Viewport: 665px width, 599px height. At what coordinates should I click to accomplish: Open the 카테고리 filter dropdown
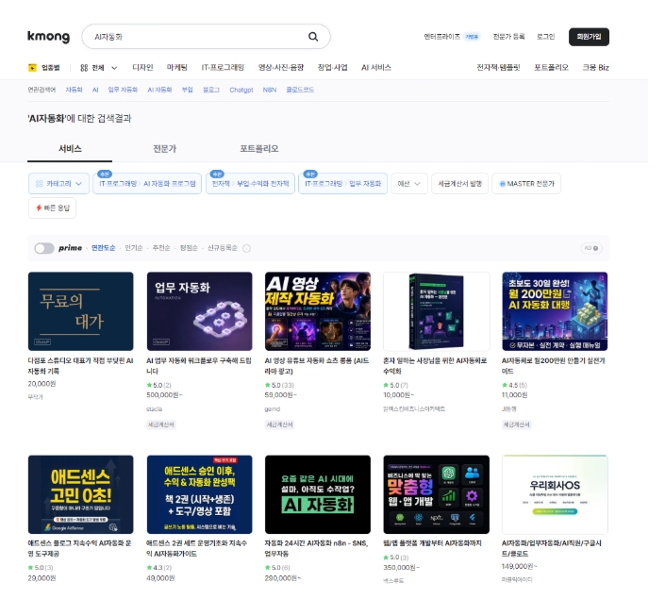[58, 184]
